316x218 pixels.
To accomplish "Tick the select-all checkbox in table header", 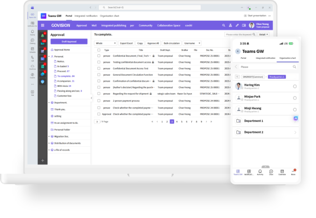I will coord(98,50).
